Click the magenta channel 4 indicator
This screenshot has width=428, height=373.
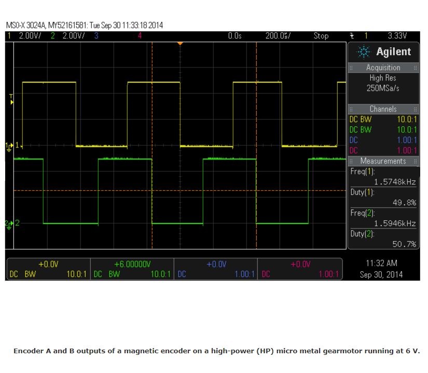point(140,36)
